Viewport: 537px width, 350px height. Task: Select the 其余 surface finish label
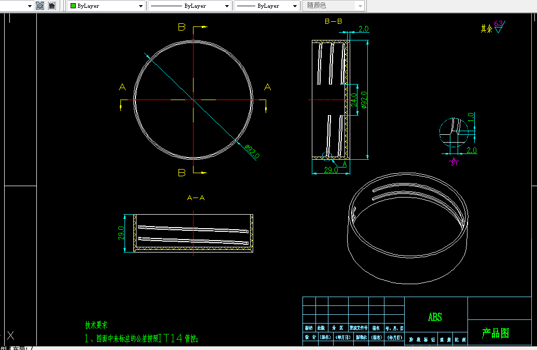click(486, 29)
